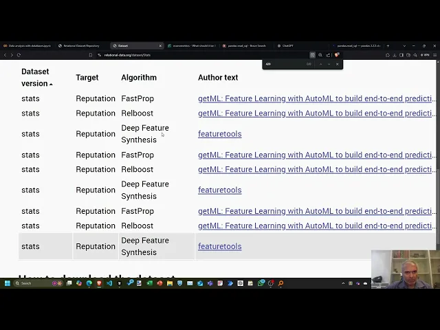
Task: Open second featuretools link
Action: tap(220, 190)
